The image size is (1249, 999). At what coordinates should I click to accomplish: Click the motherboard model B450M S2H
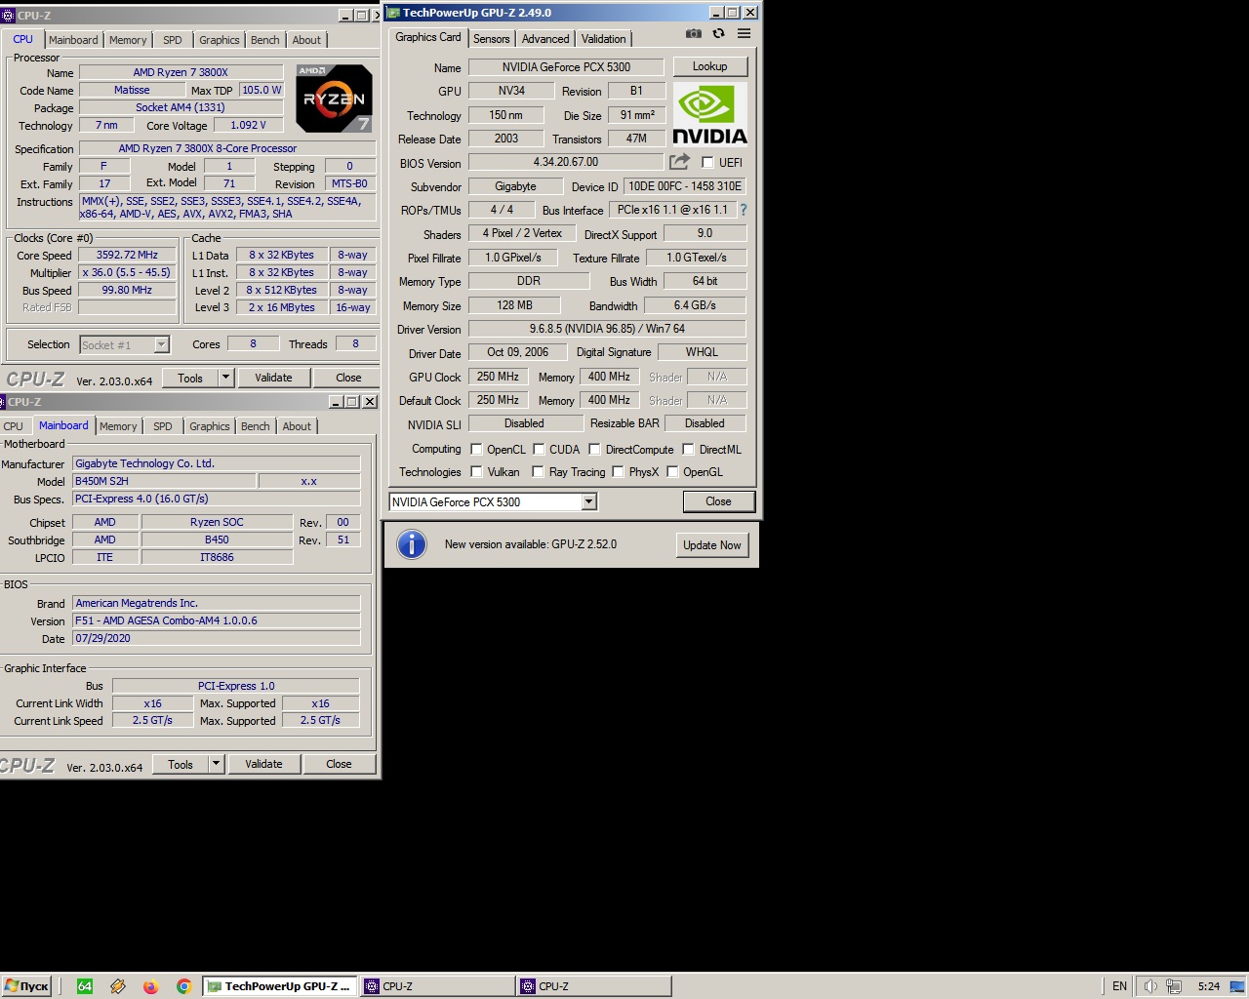[x=165, y=481]
